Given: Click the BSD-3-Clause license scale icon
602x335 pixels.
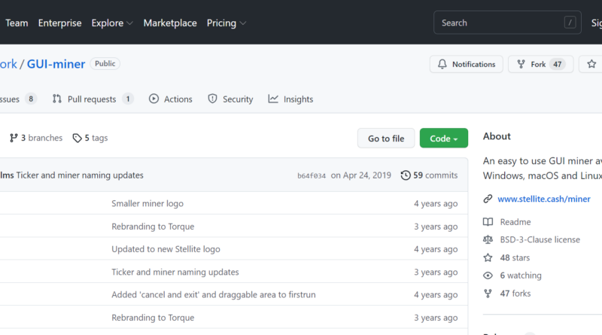Looking at the screenshot, I should point(488,240).
